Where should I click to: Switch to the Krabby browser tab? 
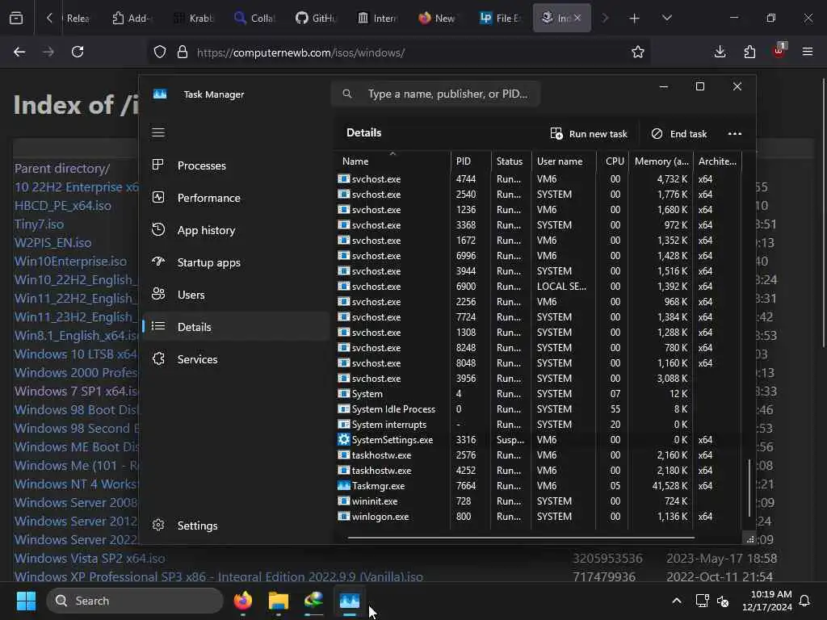194,19
